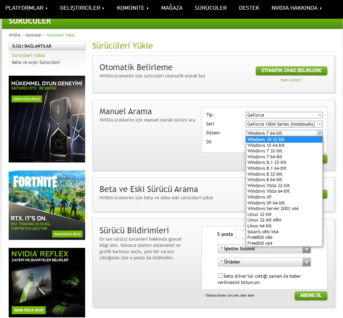343x318 pixels.
Task: Click the Sürücü Bildirimleri heading text
Action: [134, 231]
